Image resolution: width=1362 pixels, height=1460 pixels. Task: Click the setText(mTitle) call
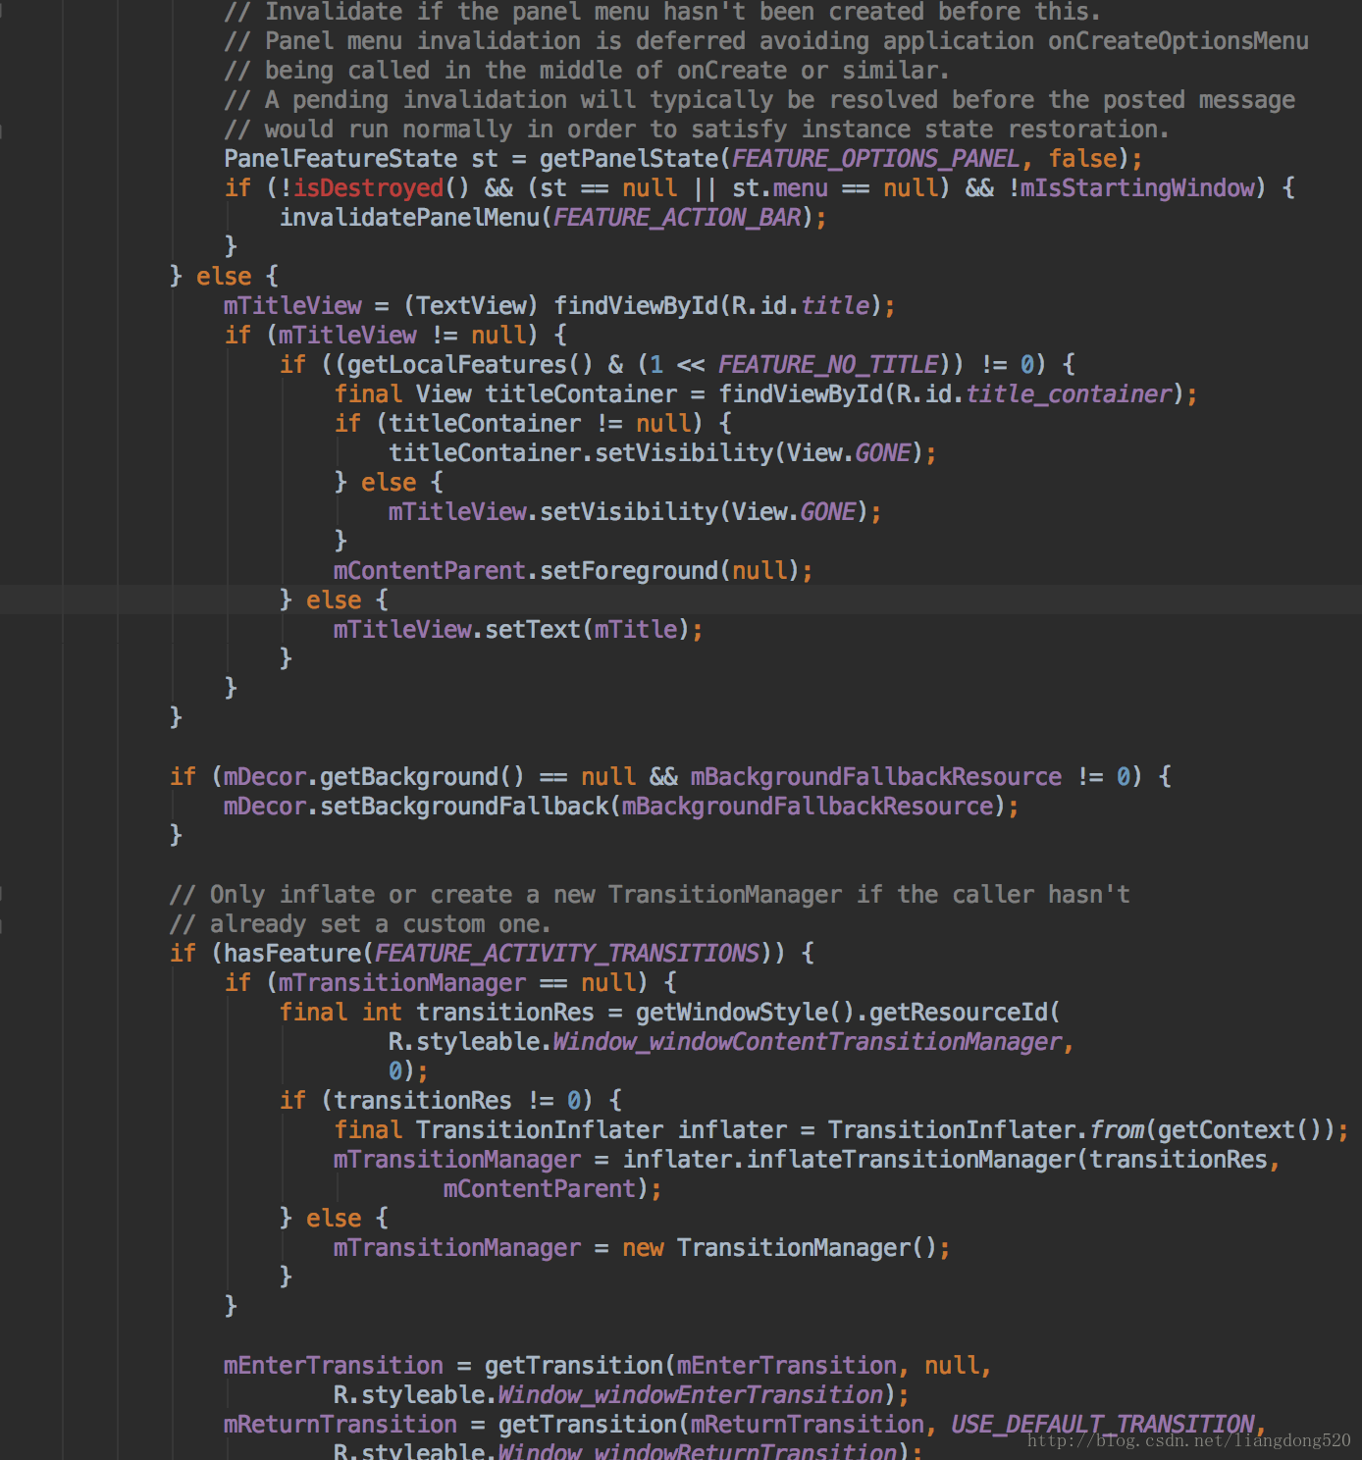(x=587, y=630)
